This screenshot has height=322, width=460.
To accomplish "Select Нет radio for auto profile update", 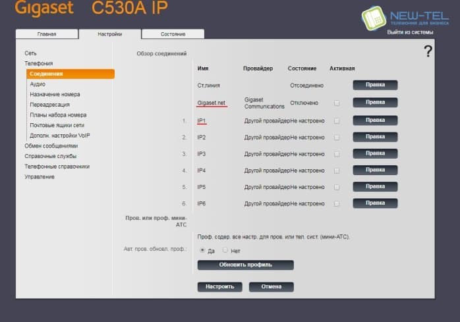I will click(x=225, y=250).
